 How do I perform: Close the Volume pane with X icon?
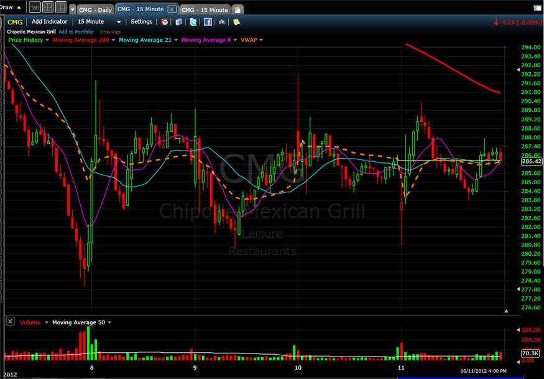[10, 321]
